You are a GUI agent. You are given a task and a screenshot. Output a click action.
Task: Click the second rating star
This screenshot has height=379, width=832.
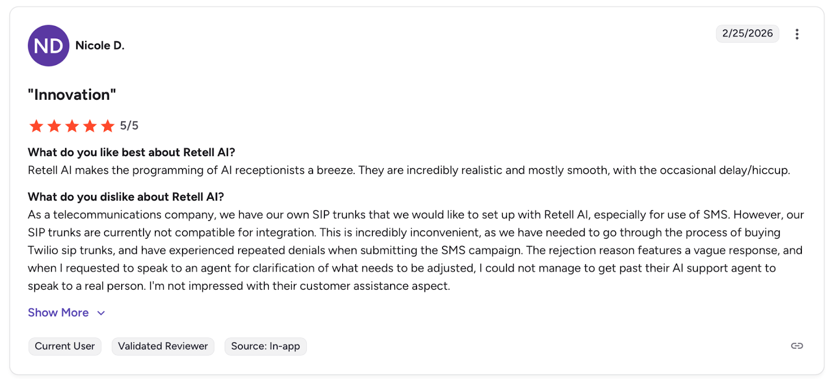coord(54,126)
